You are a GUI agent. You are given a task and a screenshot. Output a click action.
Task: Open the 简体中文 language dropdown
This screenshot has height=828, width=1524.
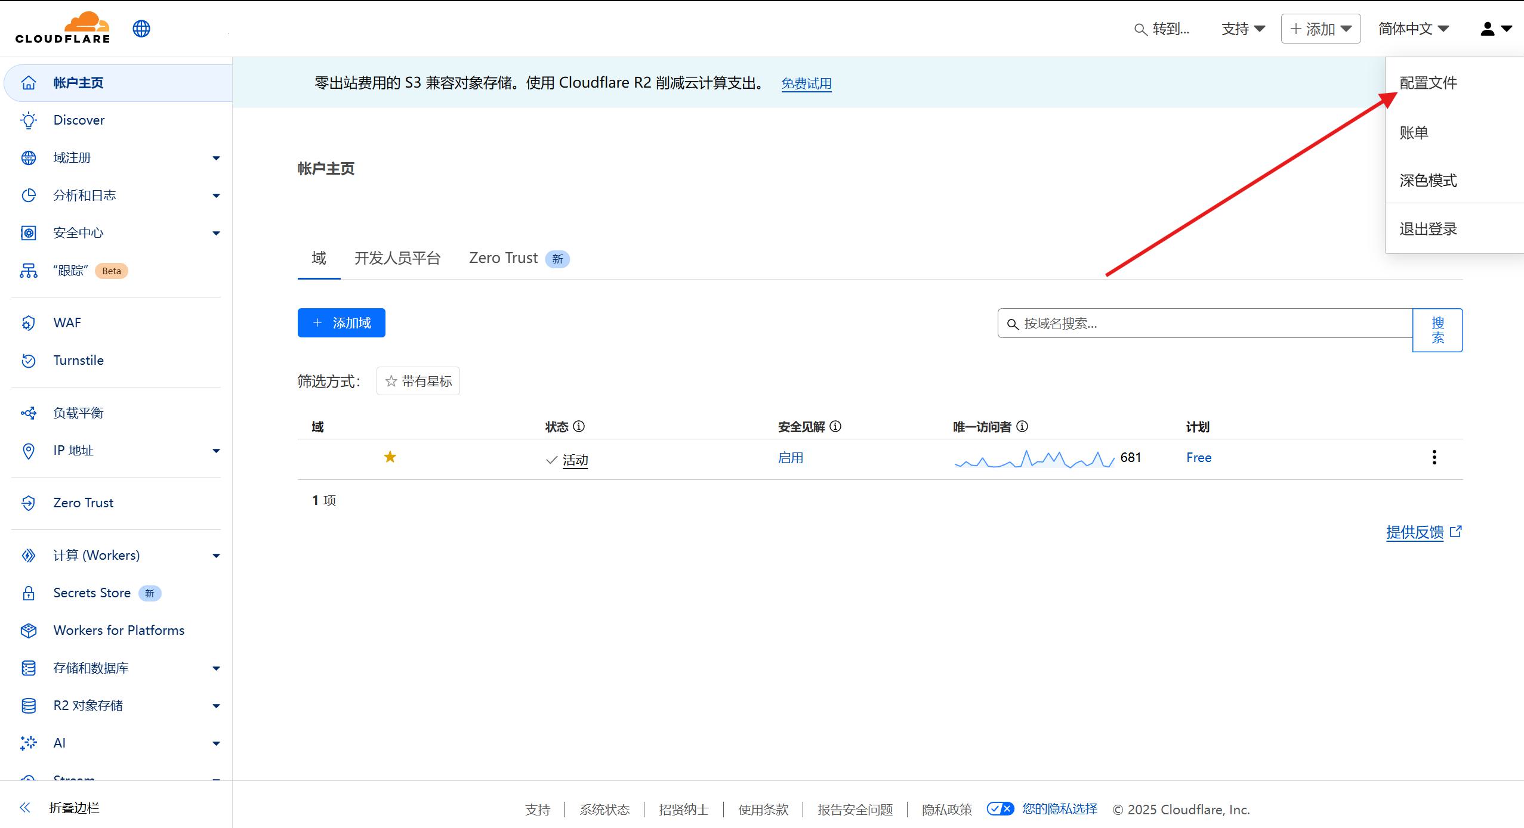point(1414,29)
